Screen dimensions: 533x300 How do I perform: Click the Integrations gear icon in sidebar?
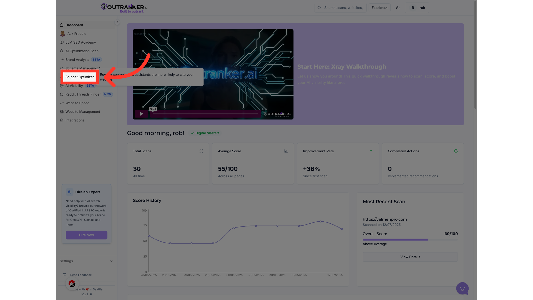coord(61,120)
